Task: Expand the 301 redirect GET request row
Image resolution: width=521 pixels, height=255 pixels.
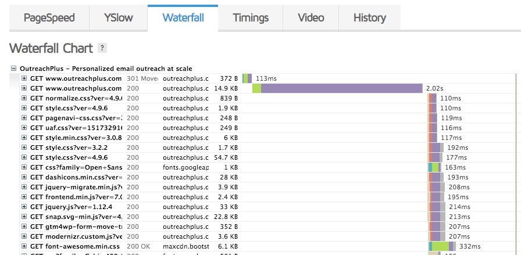Action: [24, 78]
